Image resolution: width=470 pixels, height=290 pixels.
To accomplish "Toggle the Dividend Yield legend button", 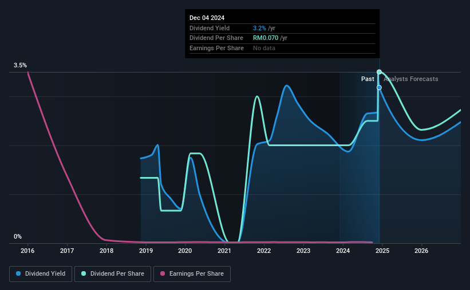I will (x=41, y=274).
